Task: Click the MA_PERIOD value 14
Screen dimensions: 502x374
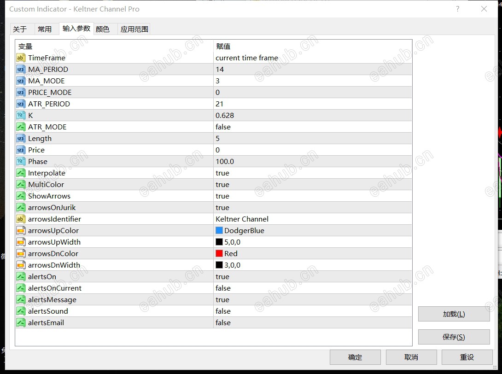Action: click(x=220, y=69)
